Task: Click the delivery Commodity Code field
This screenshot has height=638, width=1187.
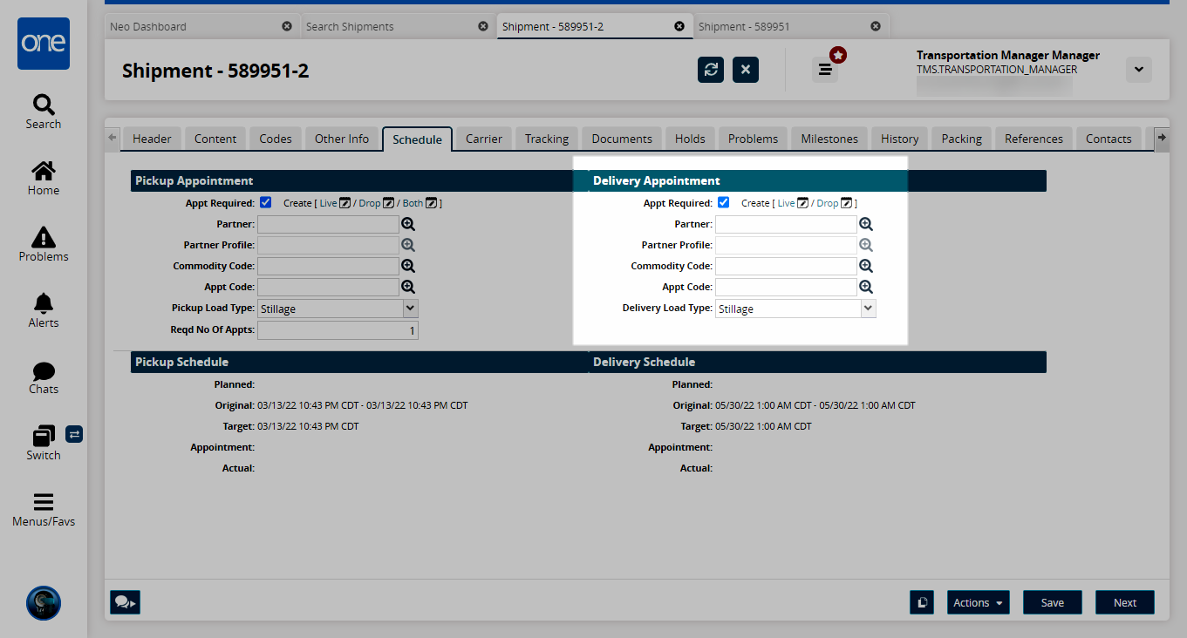Action: point(786,266)
